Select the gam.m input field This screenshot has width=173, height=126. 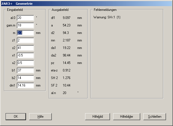click(x=25, y=25)
